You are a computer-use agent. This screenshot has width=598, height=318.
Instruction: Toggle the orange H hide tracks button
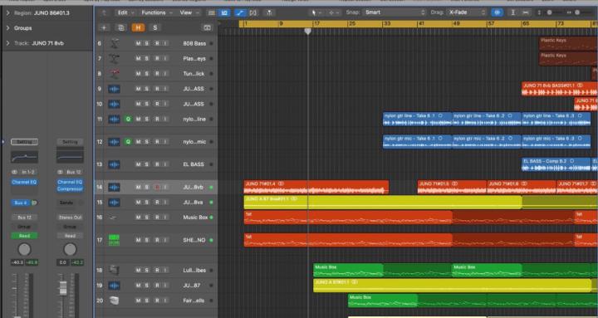(138, 28)
